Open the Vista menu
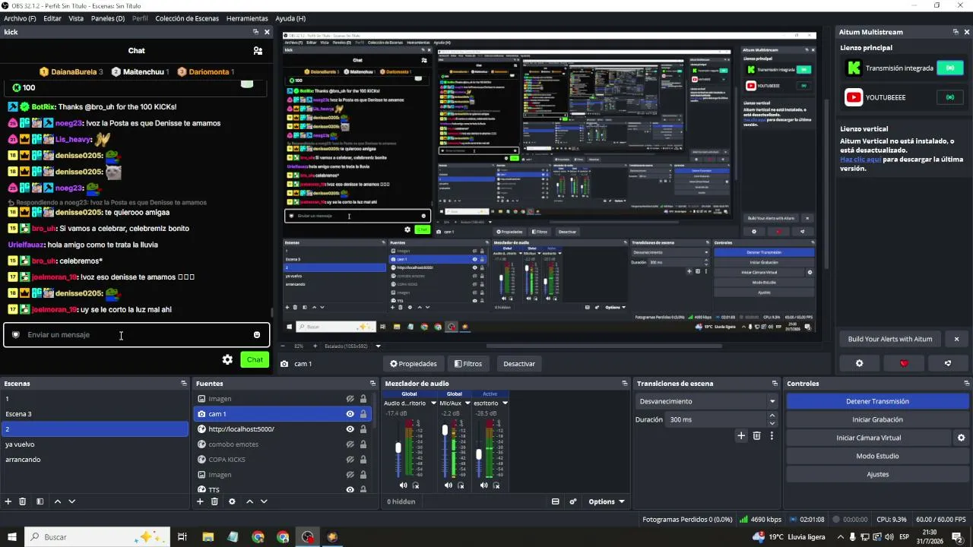Screen dimensions: 973x547 pyautogui.click(x=76, y=18)
